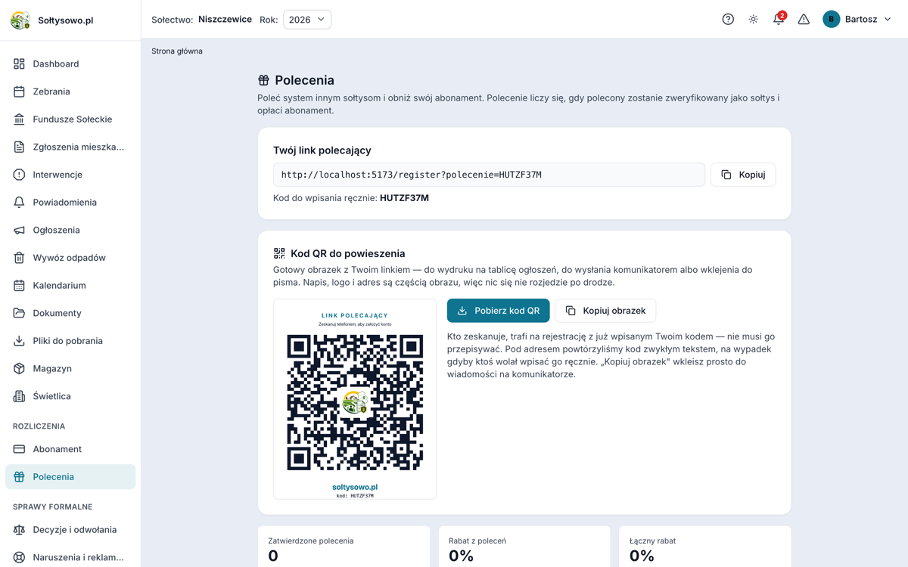This screenshot has width=908, height=567.
Task: Click the Abonament credit card icon
Action: [x=19, y=449]
